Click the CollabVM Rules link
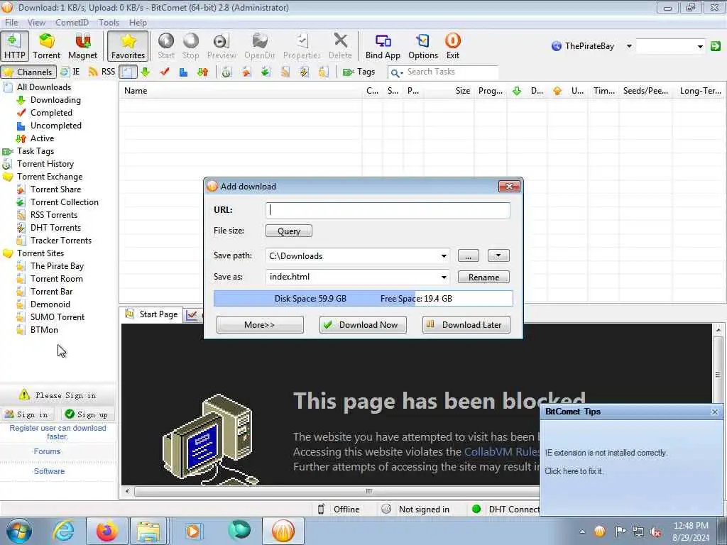 coord(502,452)
